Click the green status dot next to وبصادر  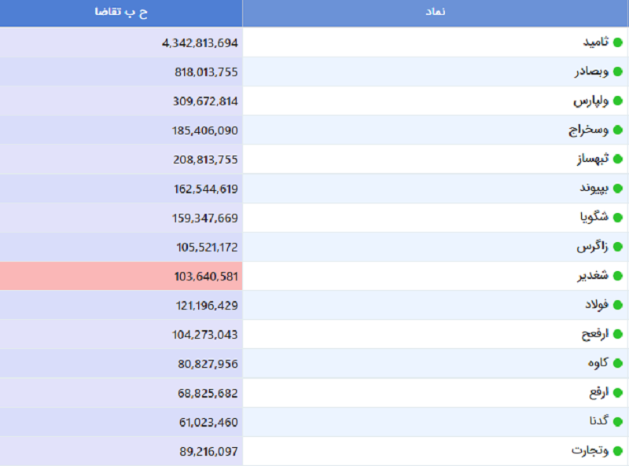tap(617, 72)
